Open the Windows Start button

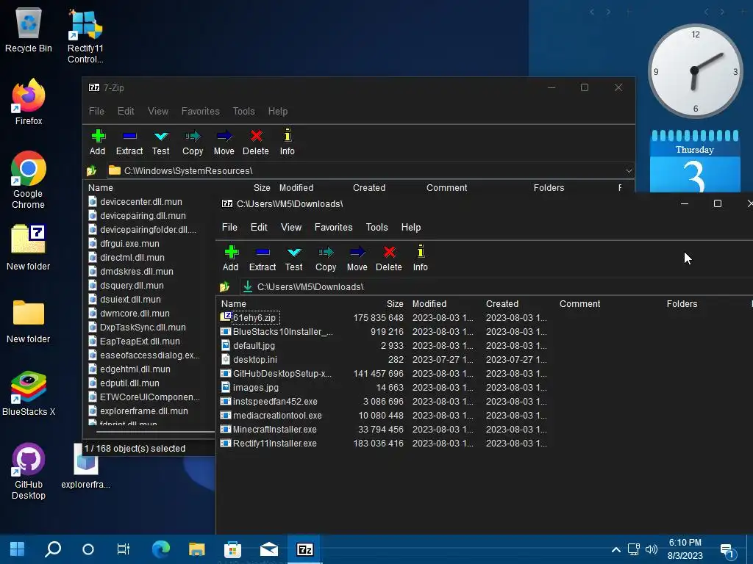click(x=18, y=549)
